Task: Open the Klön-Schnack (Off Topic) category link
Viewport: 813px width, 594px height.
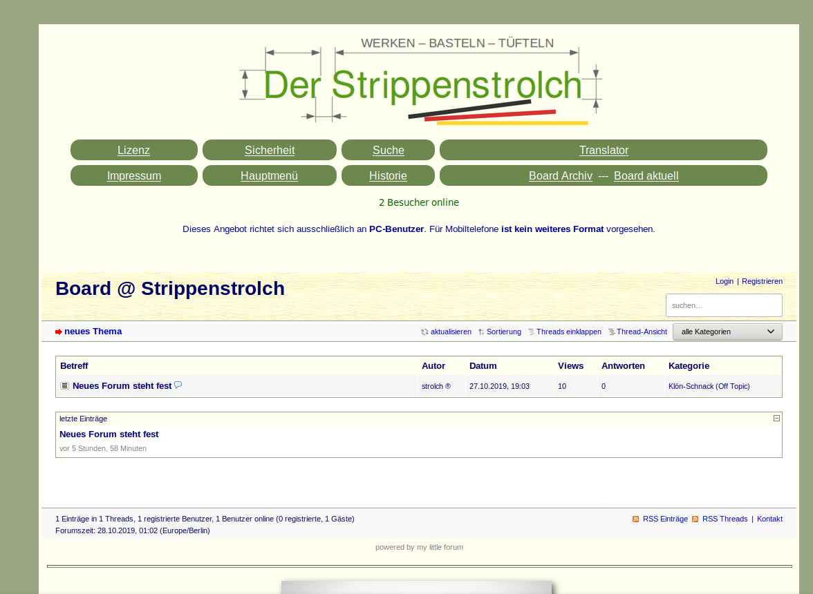Action: (x=709, y=387)
